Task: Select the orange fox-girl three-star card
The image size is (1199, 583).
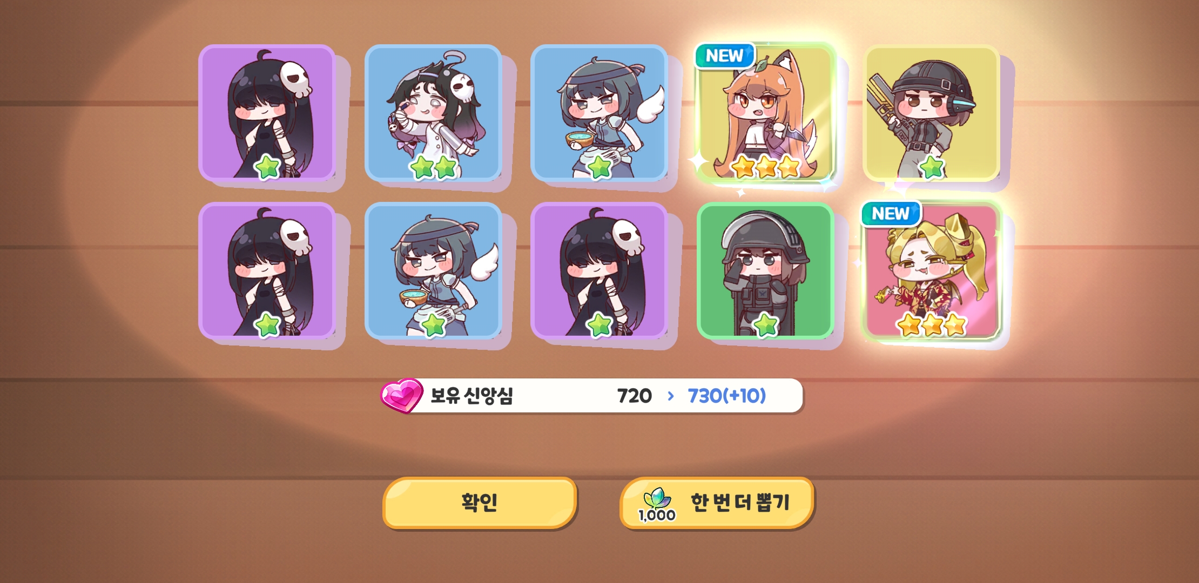Action: (x=765, y=113)
